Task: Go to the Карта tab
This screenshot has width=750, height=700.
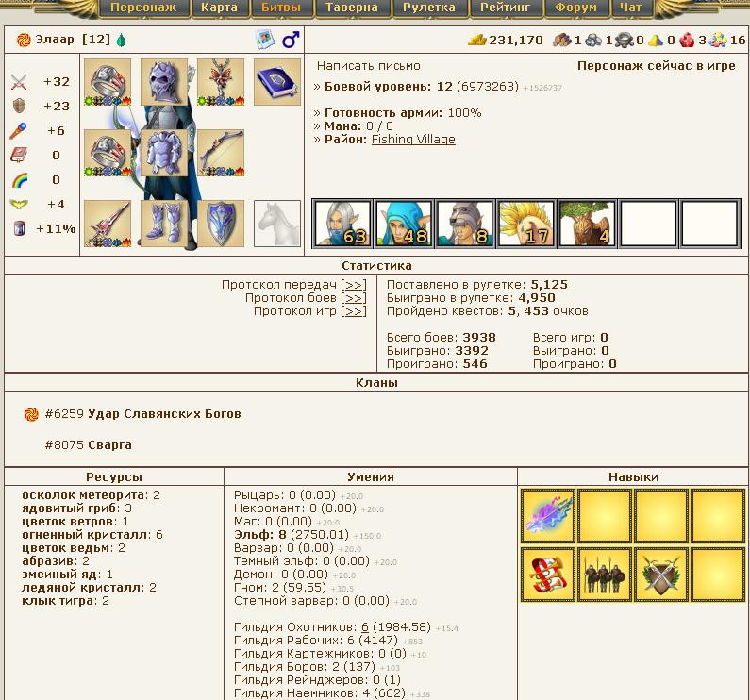Action: [x=219, y=8]
